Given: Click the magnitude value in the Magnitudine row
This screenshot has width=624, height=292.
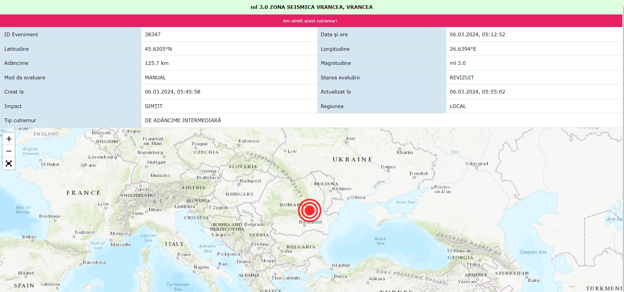Looking at the screenshot, I should (458, 63).
